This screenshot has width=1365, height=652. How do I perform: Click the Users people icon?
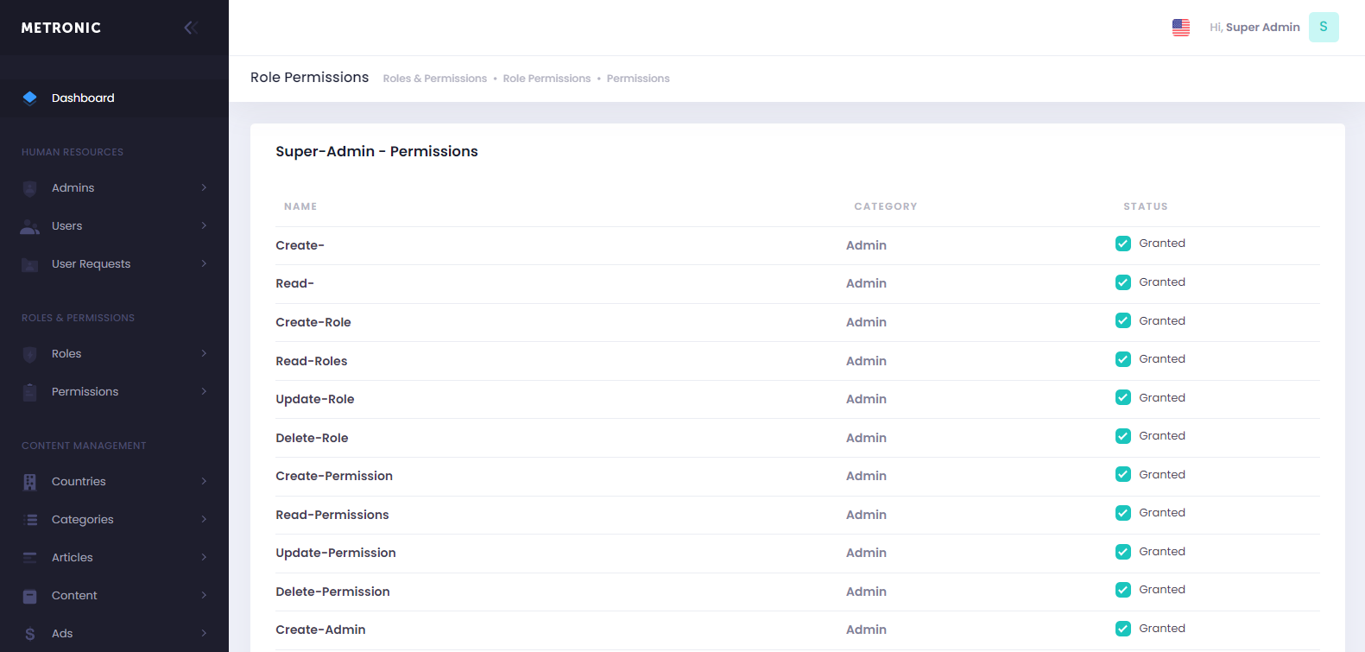click(x=30, y=226)
